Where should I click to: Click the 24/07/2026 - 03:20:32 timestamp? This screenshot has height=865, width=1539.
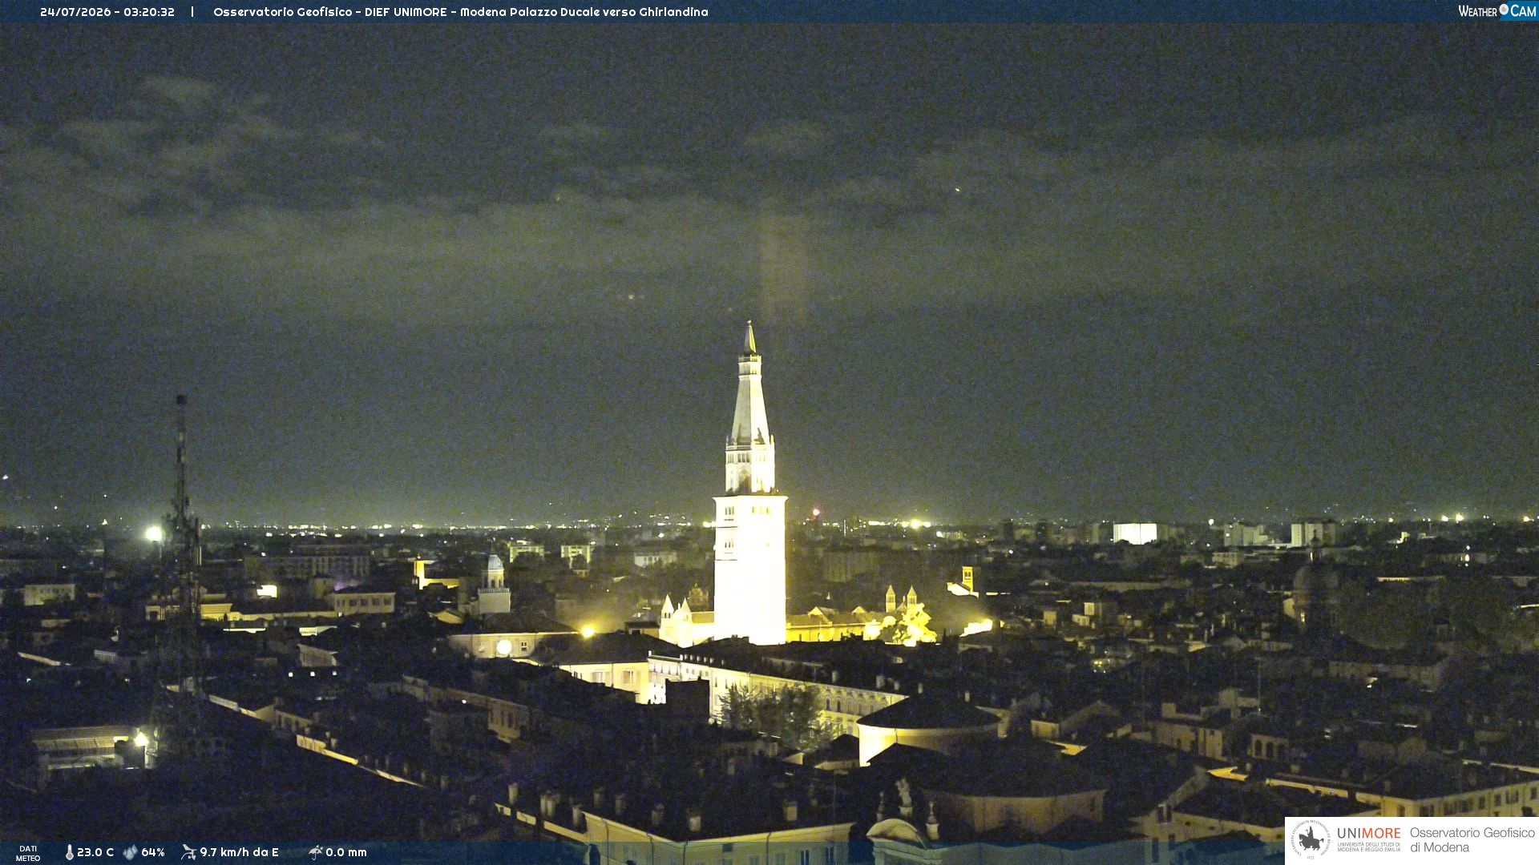(107, 12)
